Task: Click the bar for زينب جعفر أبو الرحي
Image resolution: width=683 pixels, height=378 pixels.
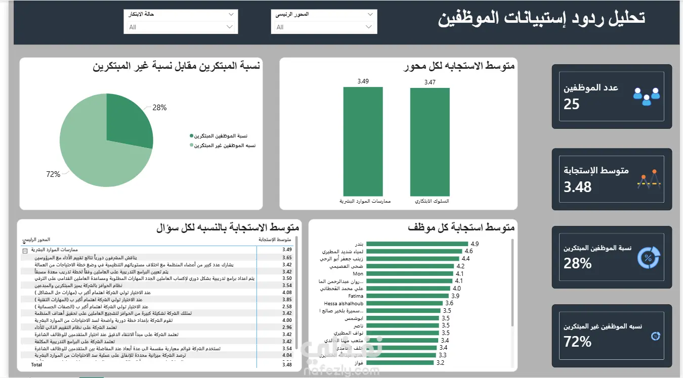Action: click(412, 259)
